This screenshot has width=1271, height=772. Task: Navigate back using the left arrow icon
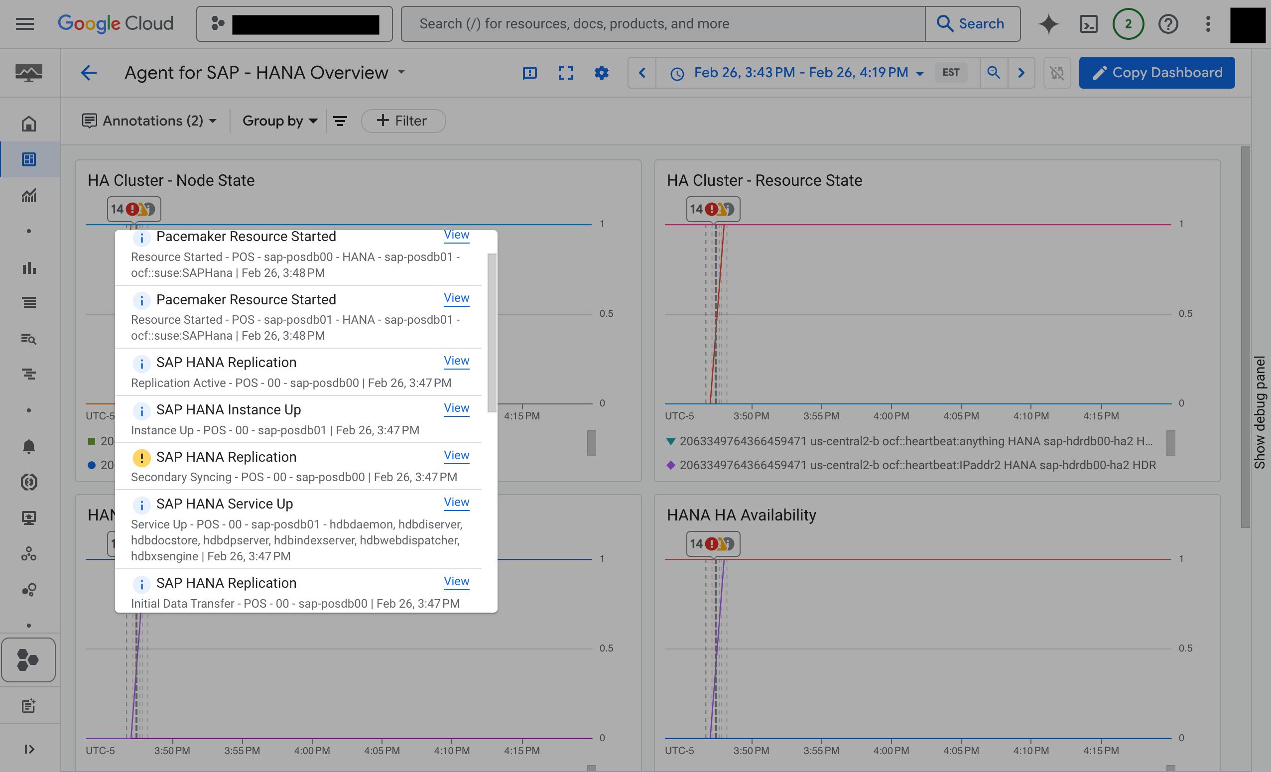88,72
